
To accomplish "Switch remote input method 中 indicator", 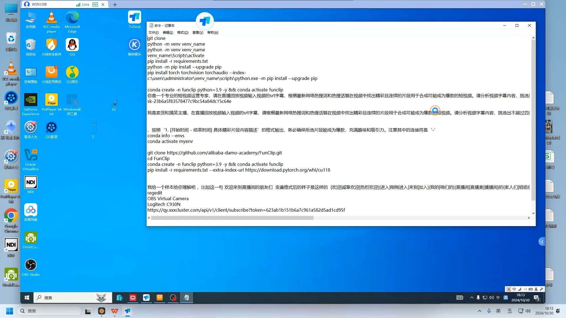I will click(498, 298).
